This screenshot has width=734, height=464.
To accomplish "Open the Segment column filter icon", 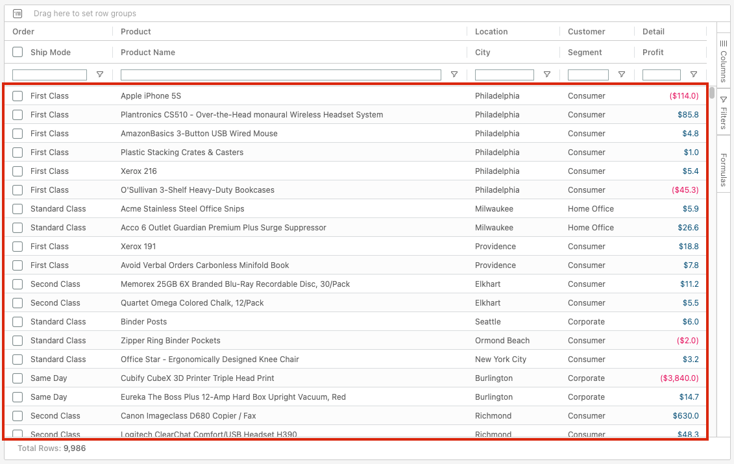I will pyautogui.click(x=622, y=75).
